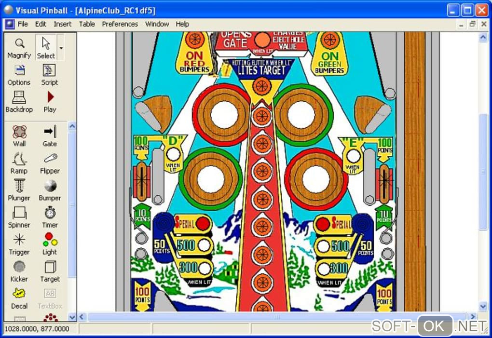Image resolution: width=492 pixels, height=338 pixels.
Task: Select the ON RED BUMPERS light
Action: (194, 40)
